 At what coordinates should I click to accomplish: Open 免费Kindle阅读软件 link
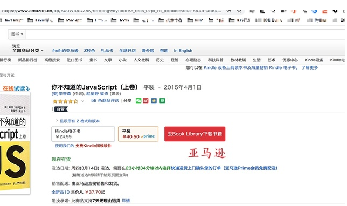[x=93, y=146]
